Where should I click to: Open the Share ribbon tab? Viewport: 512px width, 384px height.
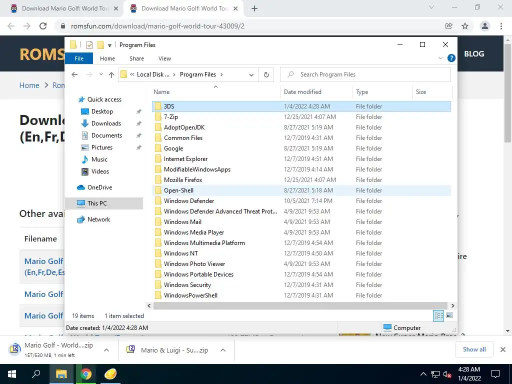pyautogui.click(x=136, y=58)
